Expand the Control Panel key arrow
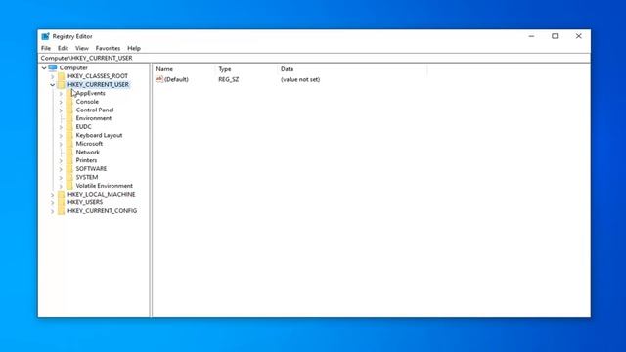The width and height of the screenshot is (626, 352). click(61, 110)
